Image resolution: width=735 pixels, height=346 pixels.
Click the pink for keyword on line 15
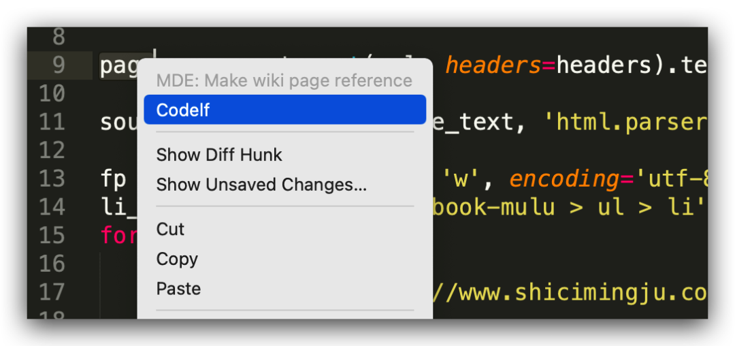click(x=118, y=236)
